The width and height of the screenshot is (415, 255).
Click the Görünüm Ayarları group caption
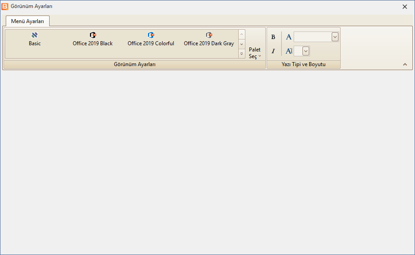click(135, 64)
